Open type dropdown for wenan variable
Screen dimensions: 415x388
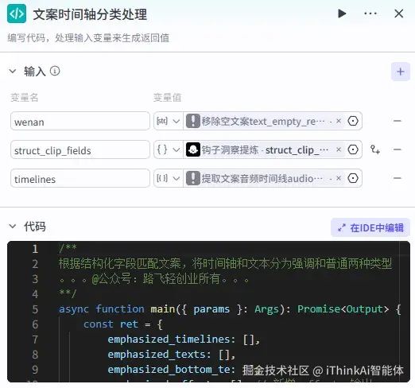(169, 121)
